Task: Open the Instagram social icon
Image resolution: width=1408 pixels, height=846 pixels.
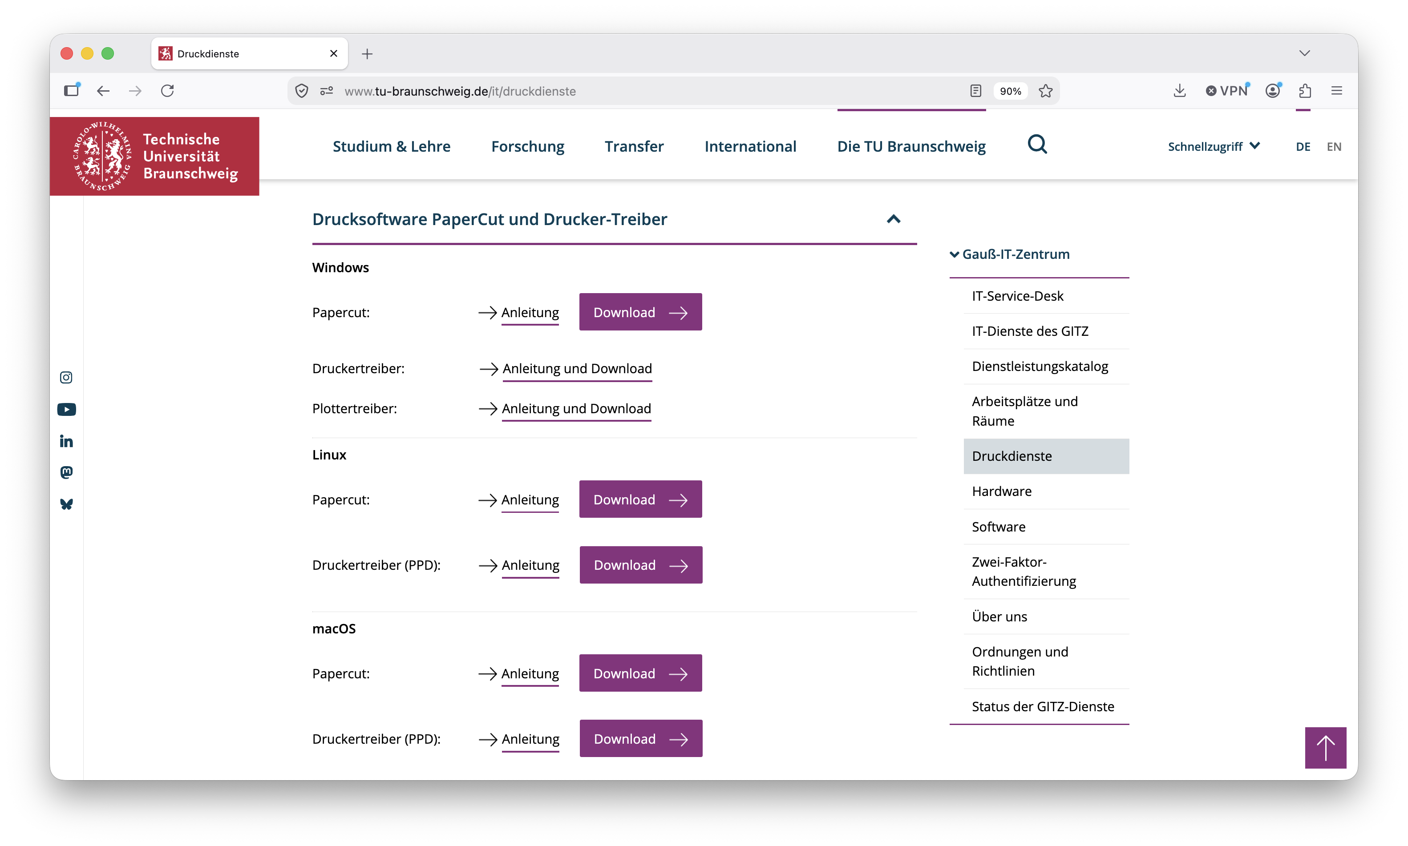Action: point(66,377)
